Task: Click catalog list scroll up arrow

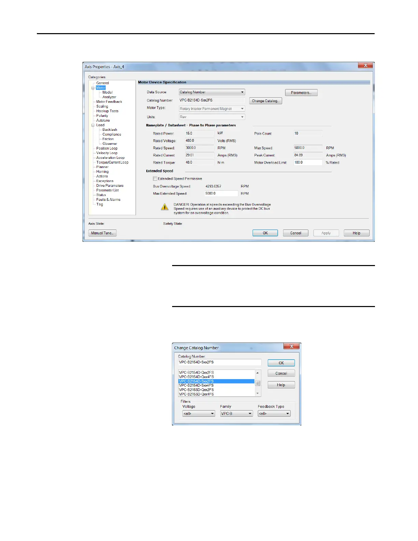Action: tap(258, 373)
